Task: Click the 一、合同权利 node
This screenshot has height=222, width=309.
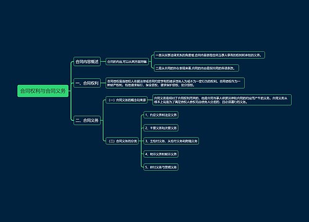Action: point(87,83)
